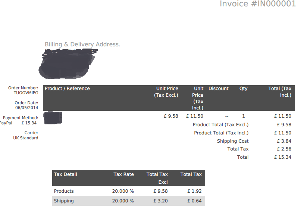Select the Shipping tax row label
307x211 pixels.
pos(64,201)
